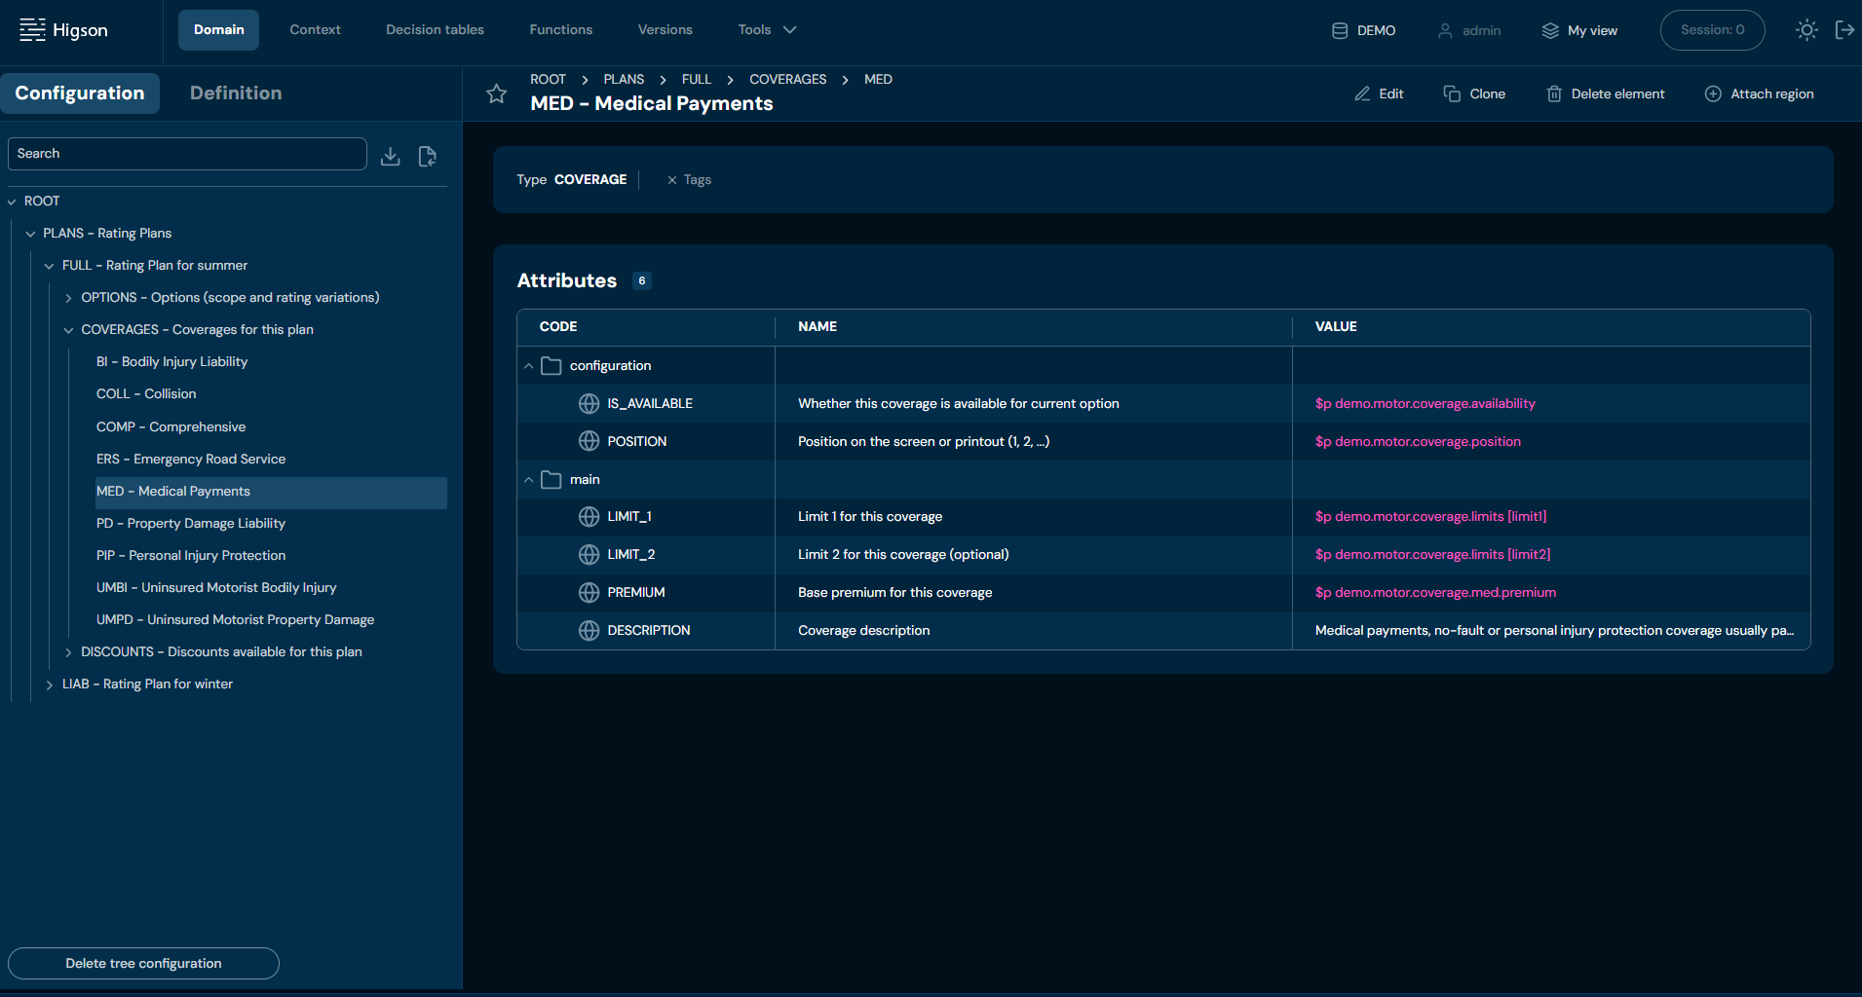Switch to the Definition tab
The image size is (1862, 997).
coord(236,93)
